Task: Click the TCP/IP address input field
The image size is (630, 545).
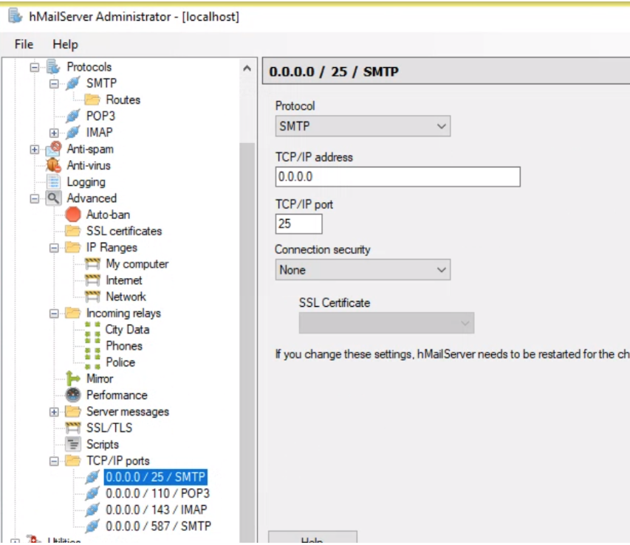Action: click(x=398, y=176)
